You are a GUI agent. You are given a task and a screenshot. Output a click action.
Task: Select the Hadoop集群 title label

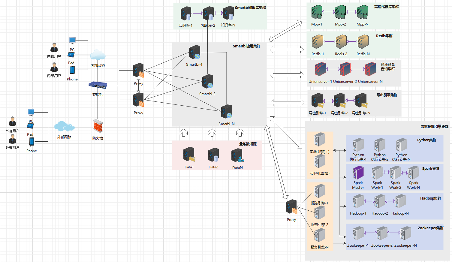pyautogui.click(x=431, y=198)
